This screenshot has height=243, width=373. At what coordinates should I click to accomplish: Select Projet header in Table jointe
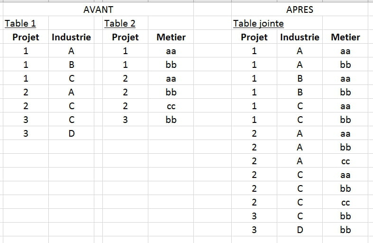[x=254, y=37]
